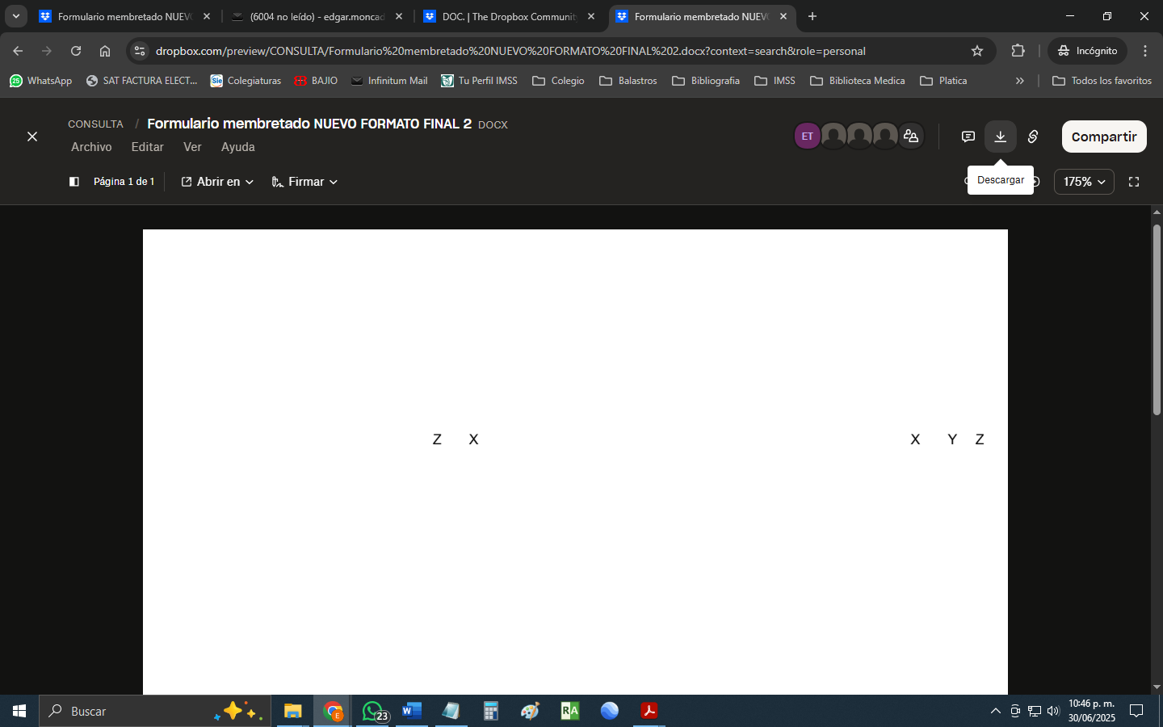Close the preview with the X icon

32,137
